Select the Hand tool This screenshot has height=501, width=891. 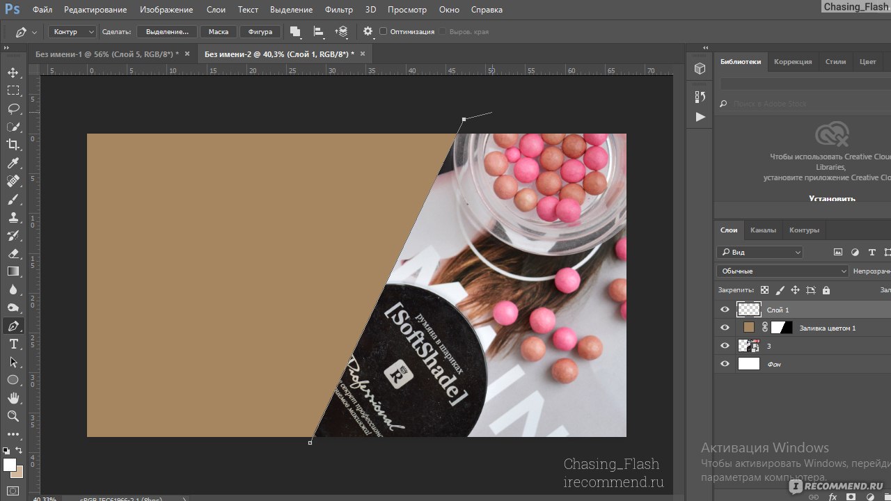pos(13,398)
